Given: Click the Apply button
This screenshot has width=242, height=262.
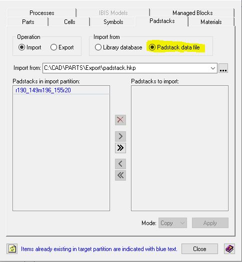Looking at the screenshot, I should [210, 223].
